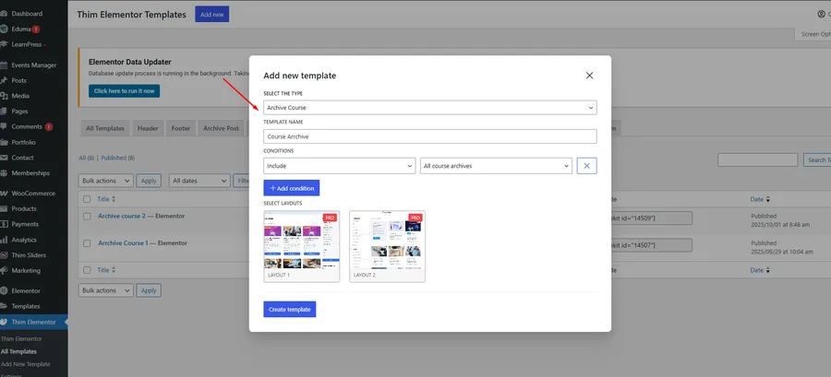Remove condition with the X button

(587, 166)
